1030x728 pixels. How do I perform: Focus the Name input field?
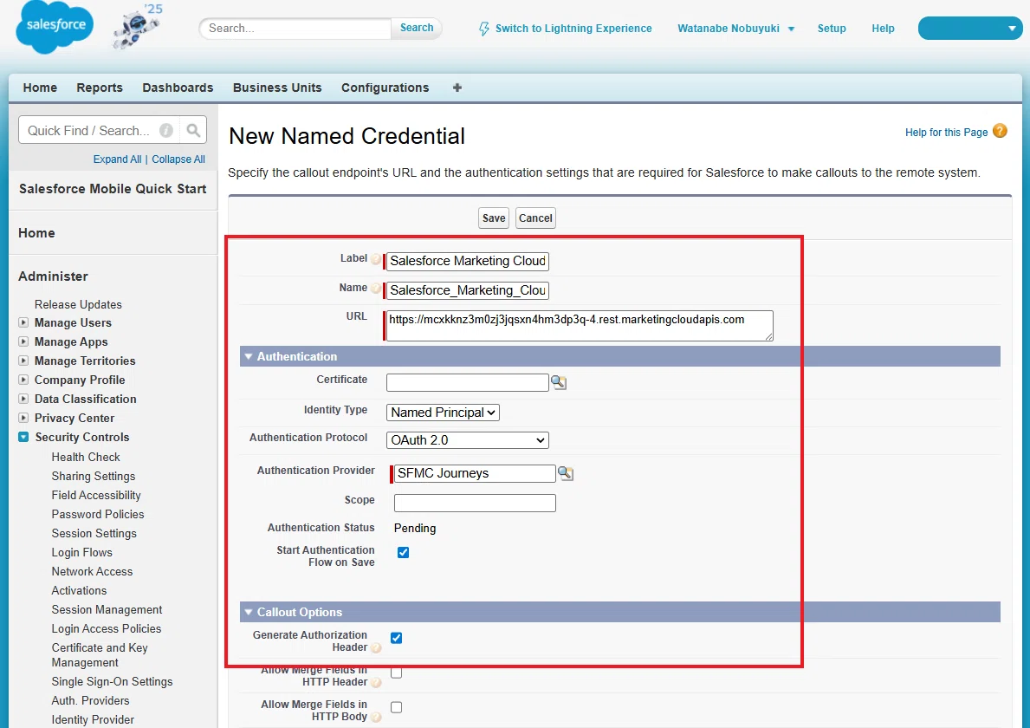(467, 290)
